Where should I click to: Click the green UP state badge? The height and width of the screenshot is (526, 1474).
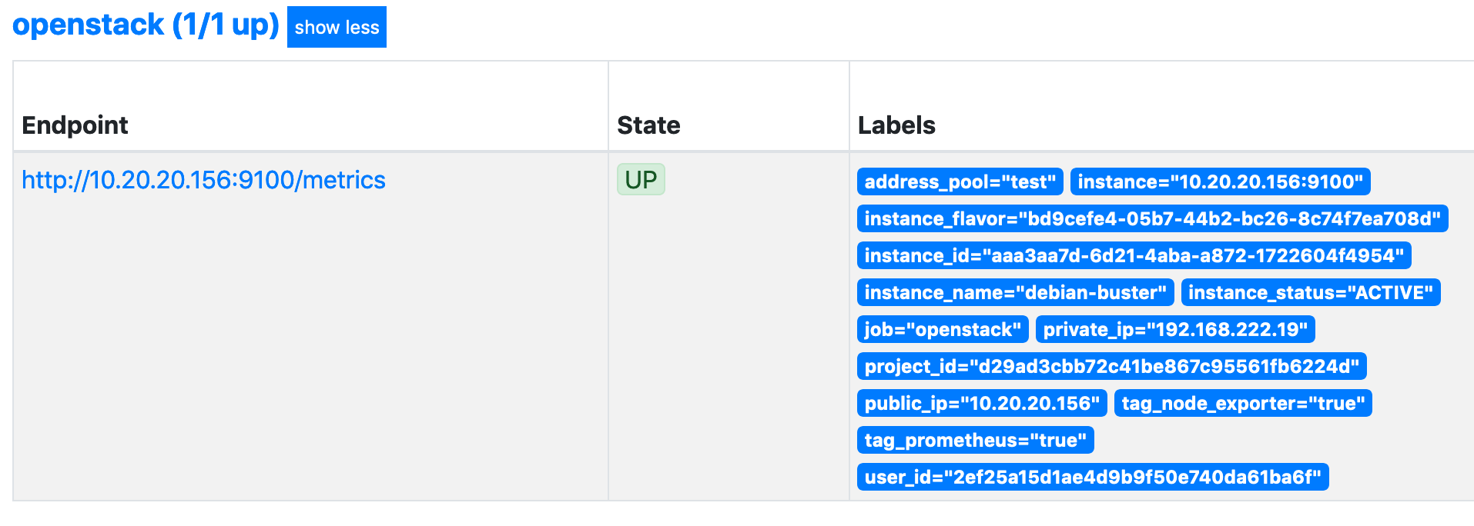pyautogui.click(x=640, y=178)
